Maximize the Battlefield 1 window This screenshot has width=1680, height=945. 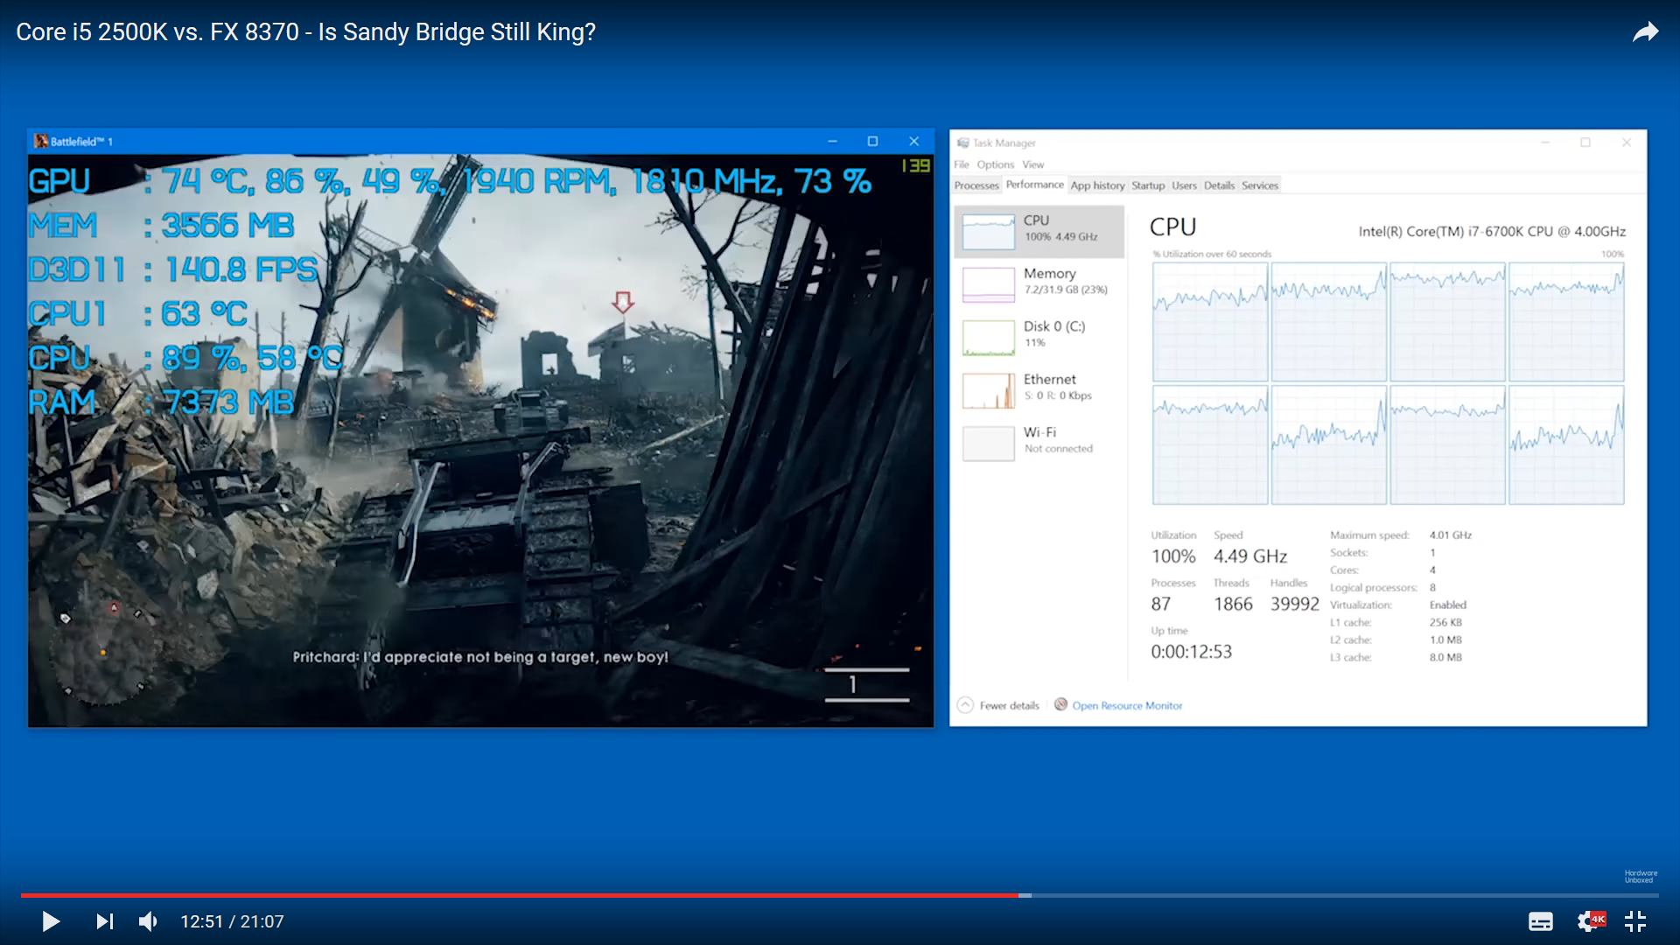pyautogui.click(x=872, y=141)
